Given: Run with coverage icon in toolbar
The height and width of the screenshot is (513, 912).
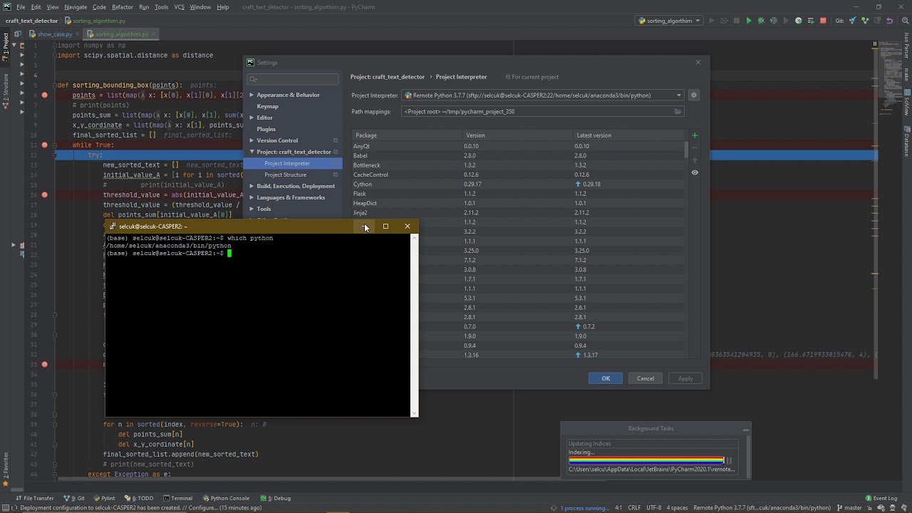Looking at the screenshot, I should tap(773, 21).
